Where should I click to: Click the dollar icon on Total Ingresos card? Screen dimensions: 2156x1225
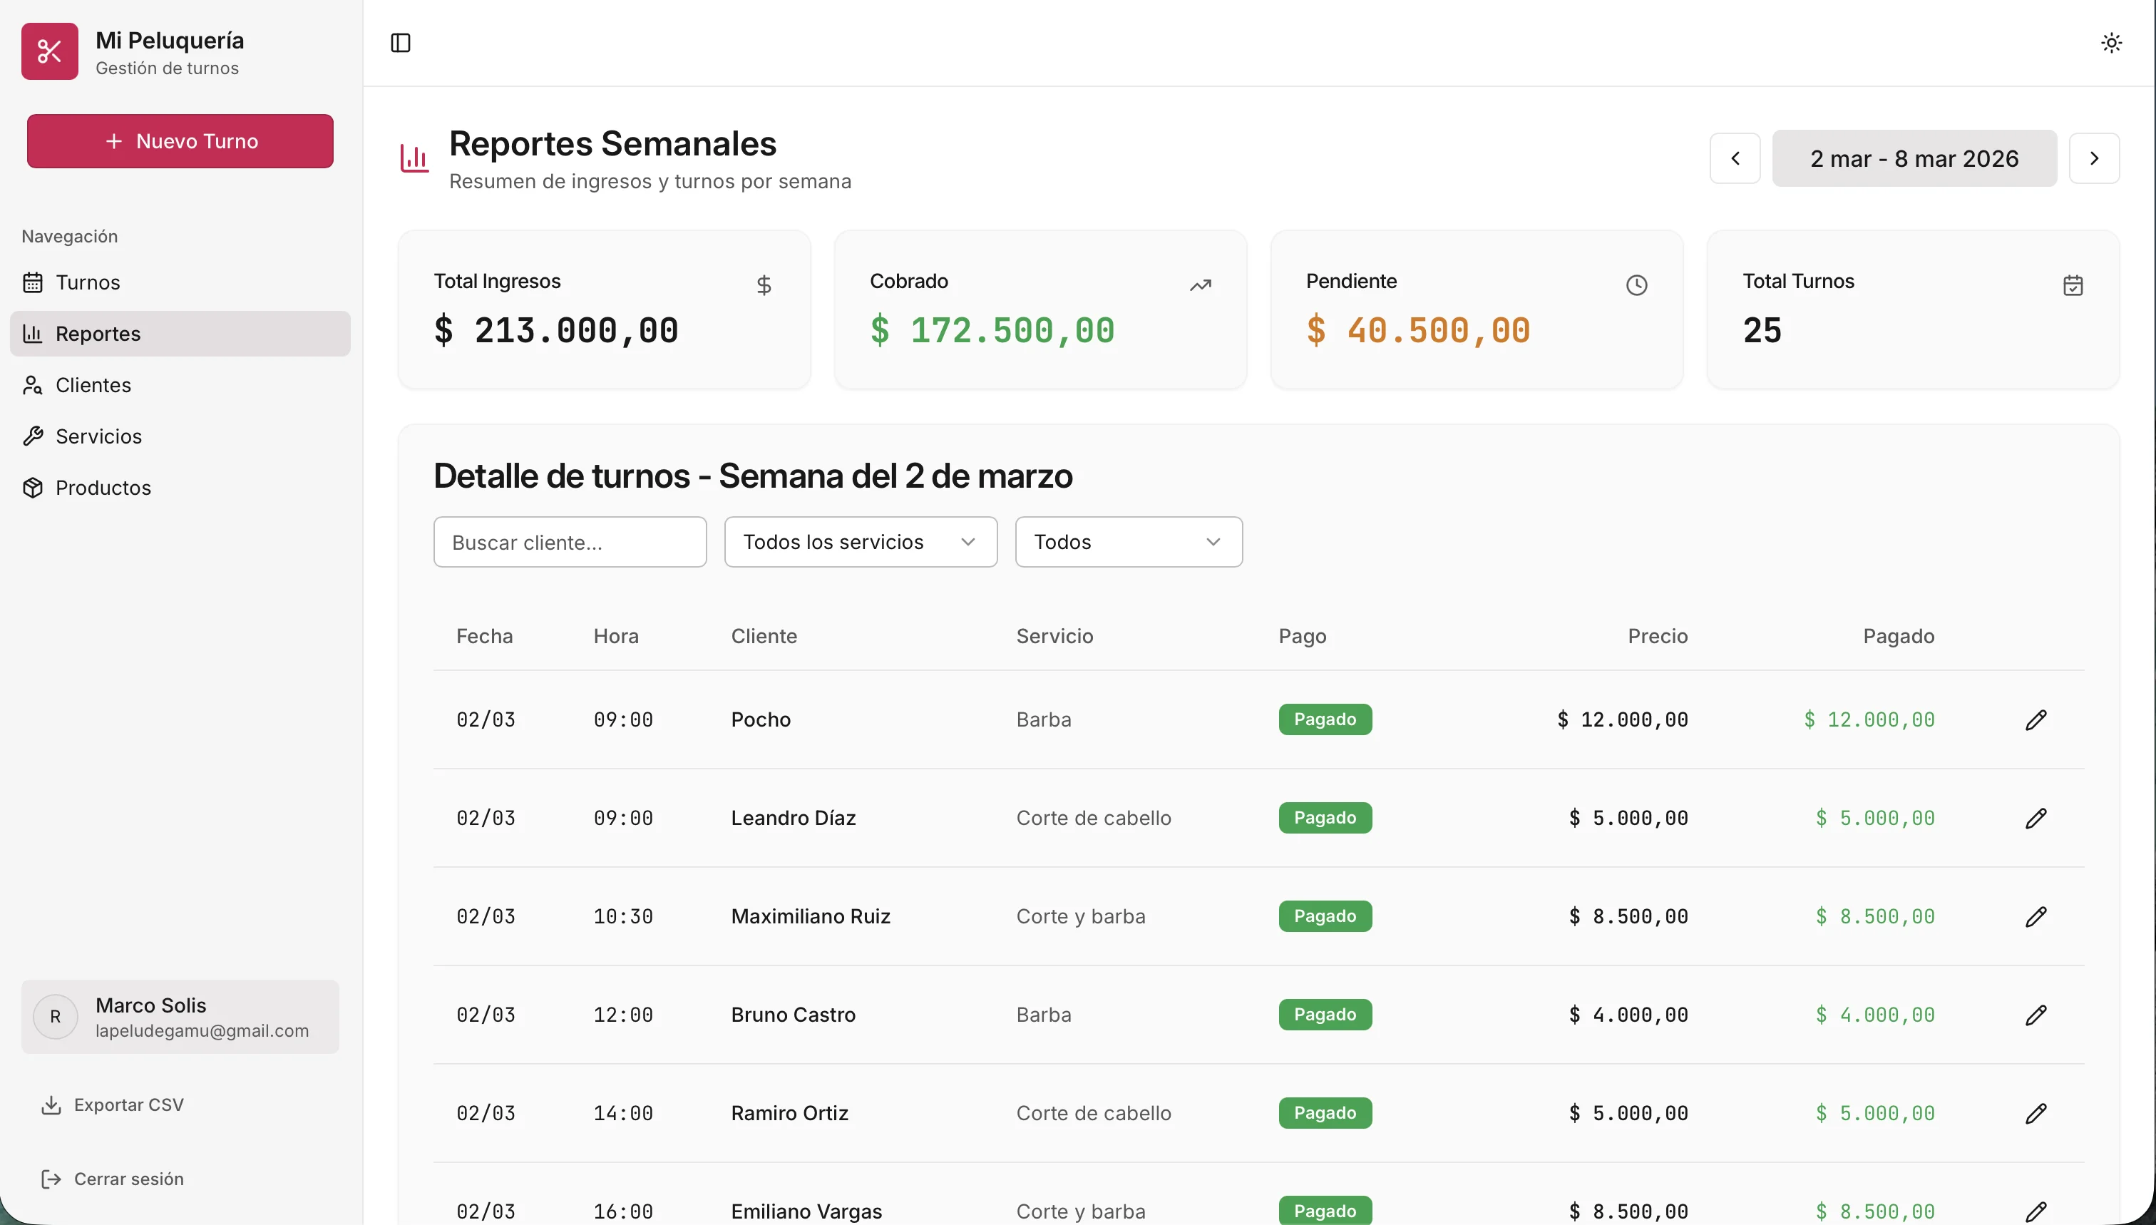[x=764, y=285]
